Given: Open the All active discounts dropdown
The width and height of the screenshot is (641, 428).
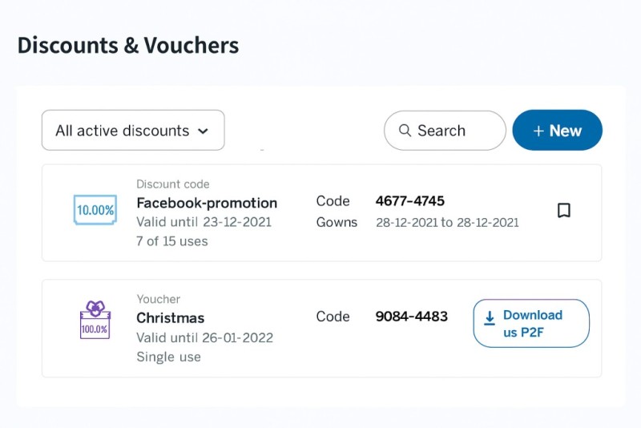Looking at the screenshot, I should 133,131.
